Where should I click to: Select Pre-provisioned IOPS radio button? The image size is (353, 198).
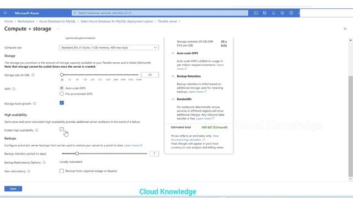coord(62,94)
